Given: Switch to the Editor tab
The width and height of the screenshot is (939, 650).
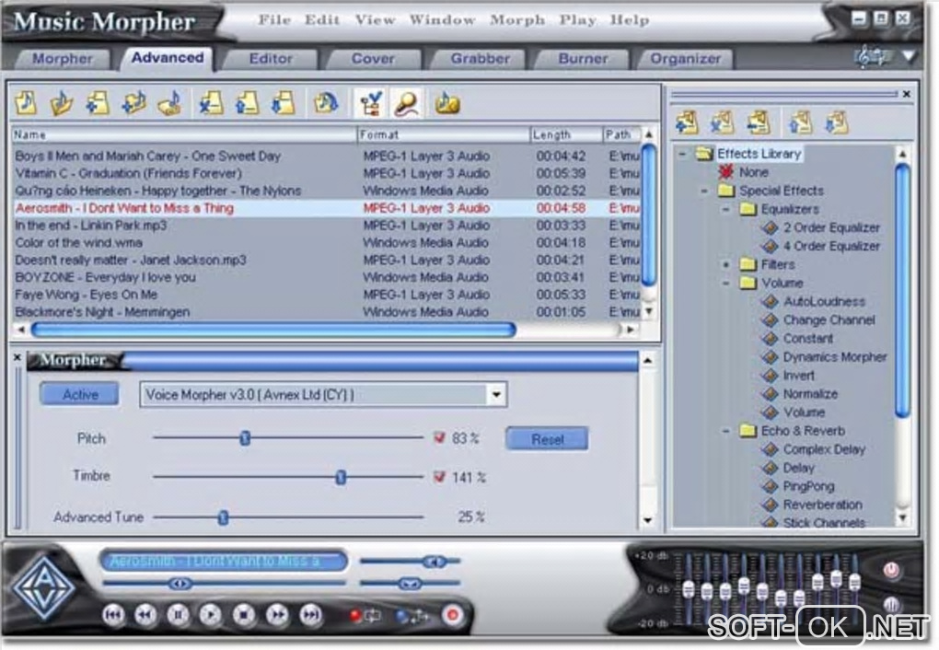Looking at the screenshot, I should (271, 59).
